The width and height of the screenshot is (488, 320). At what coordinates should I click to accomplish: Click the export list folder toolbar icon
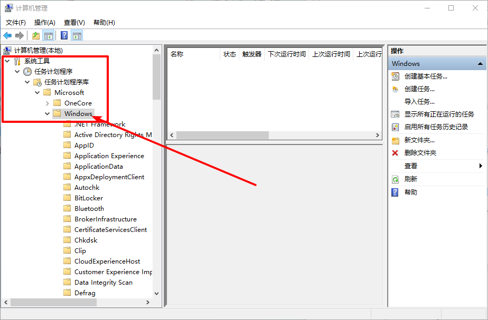(x=35, y=35)
